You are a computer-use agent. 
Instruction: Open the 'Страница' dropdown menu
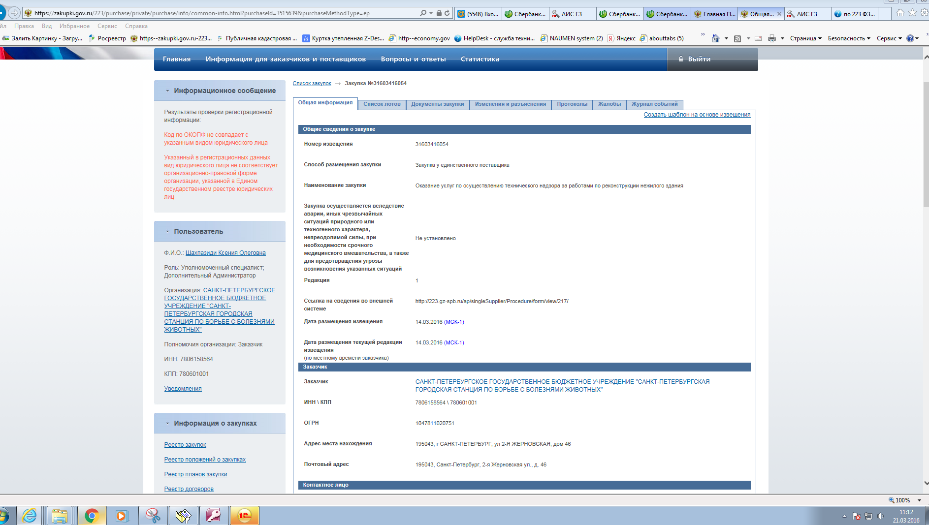coord(806,38)
